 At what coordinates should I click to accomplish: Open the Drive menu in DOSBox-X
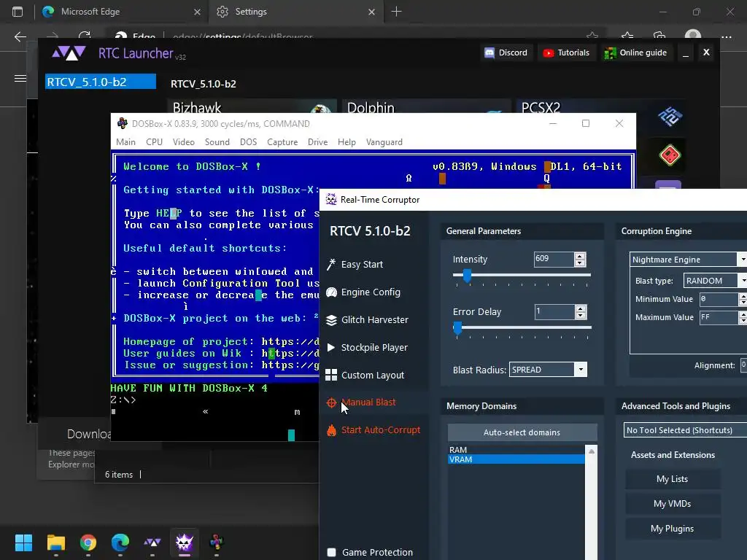coord(318,142)
